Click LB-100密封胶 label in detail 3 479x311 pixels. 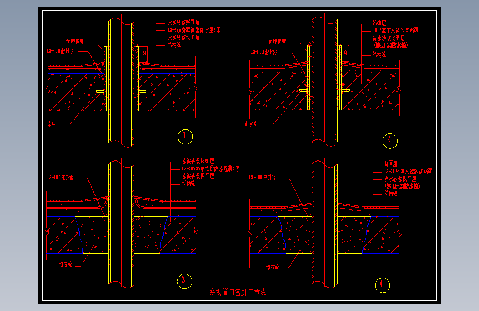point(60,178)
